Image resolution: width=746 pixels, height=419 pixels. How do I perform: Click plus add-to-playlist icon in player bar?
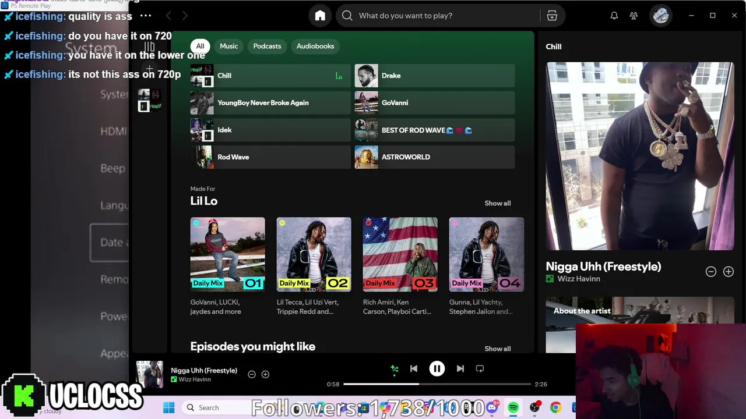point(265,374)
